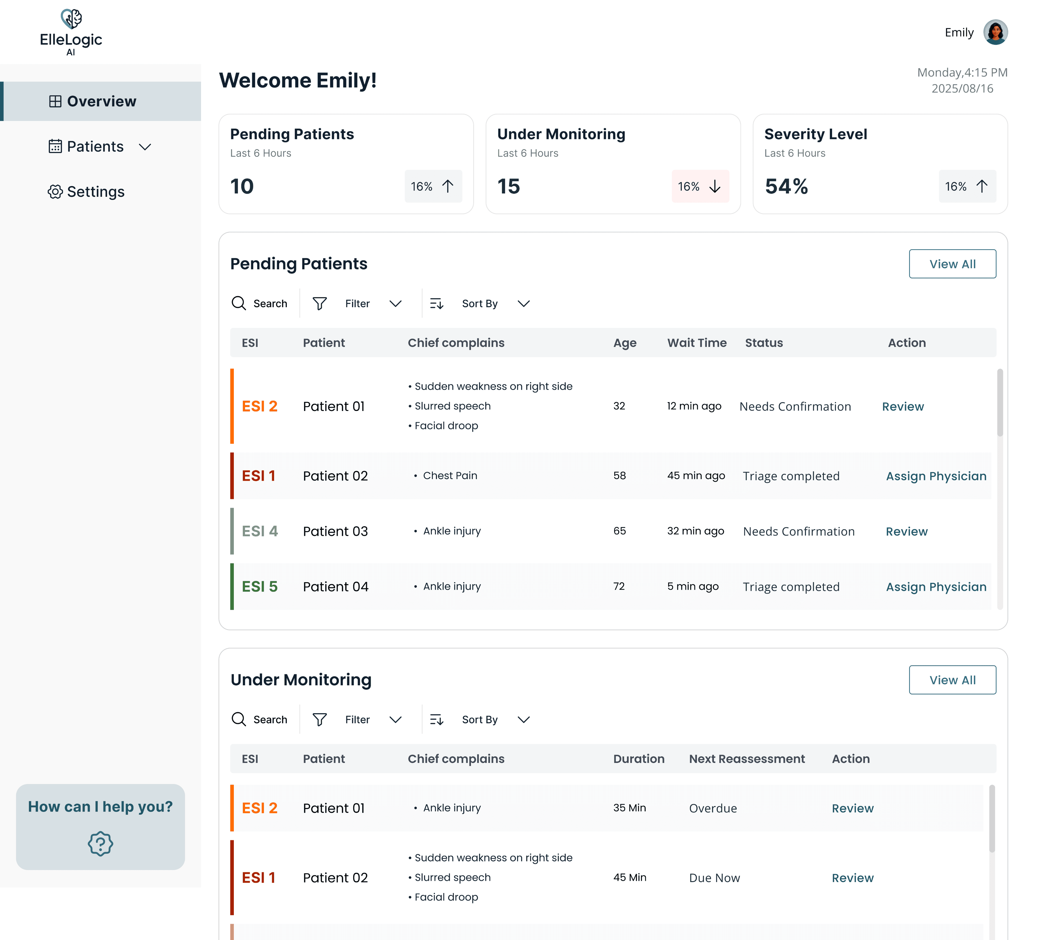Select the Patients menu item
This screenshot has height=940, width=1049.
point(101,146)
